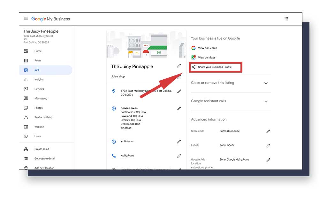
Task: Click View on Search link
Action: 208,48
